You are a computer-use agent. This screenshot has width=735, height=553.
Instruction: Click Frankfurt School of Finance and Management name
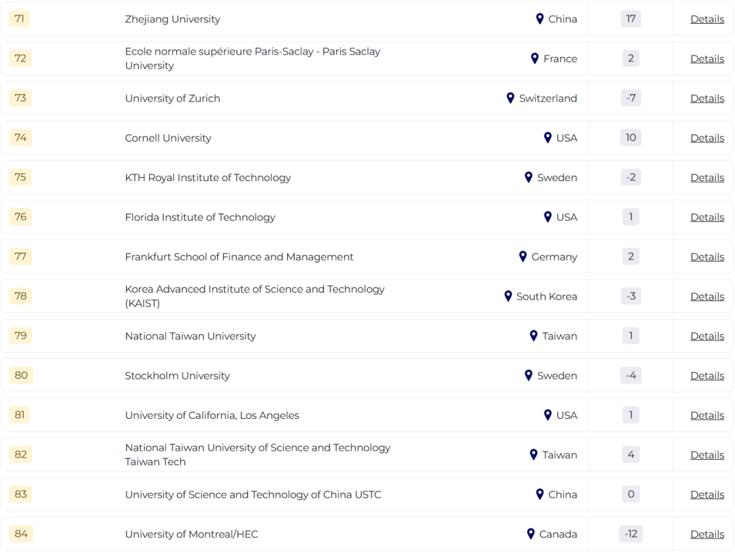[239, 257]
